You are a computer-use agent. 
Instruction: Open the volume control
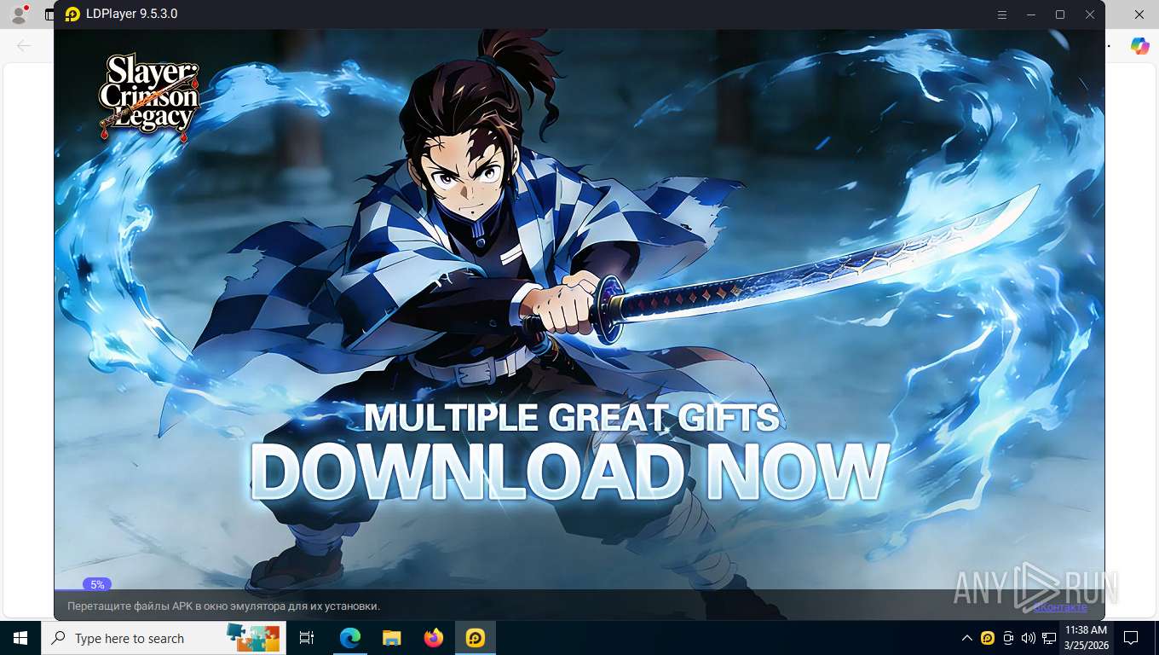(1029, 638)
